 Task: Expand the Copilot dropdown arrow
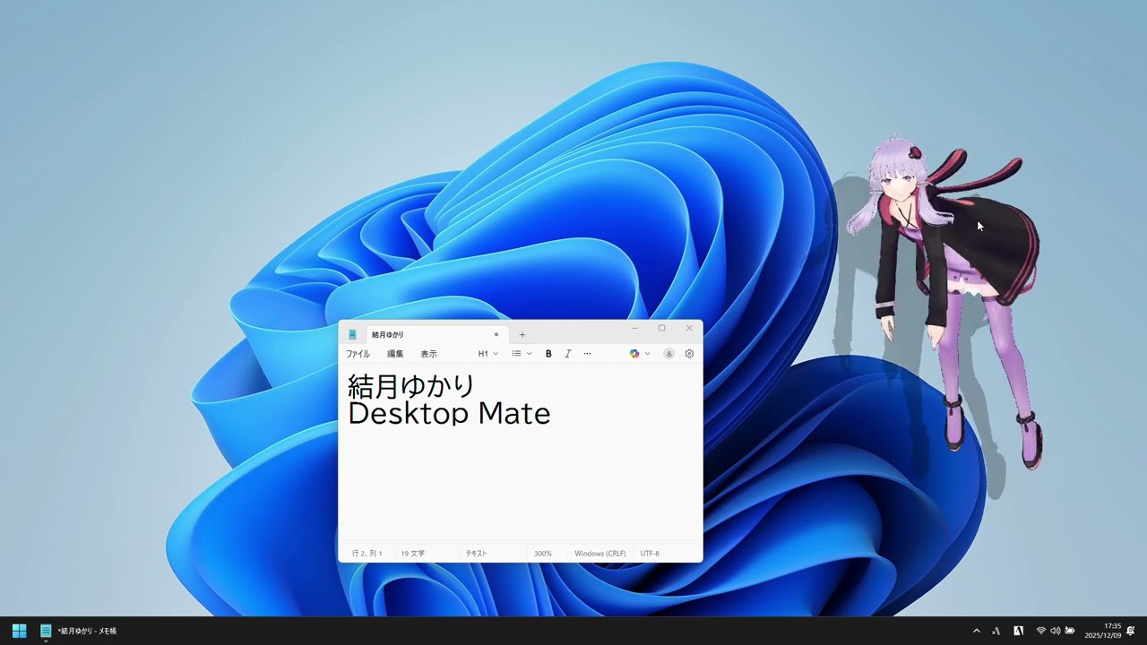point(648,354)
